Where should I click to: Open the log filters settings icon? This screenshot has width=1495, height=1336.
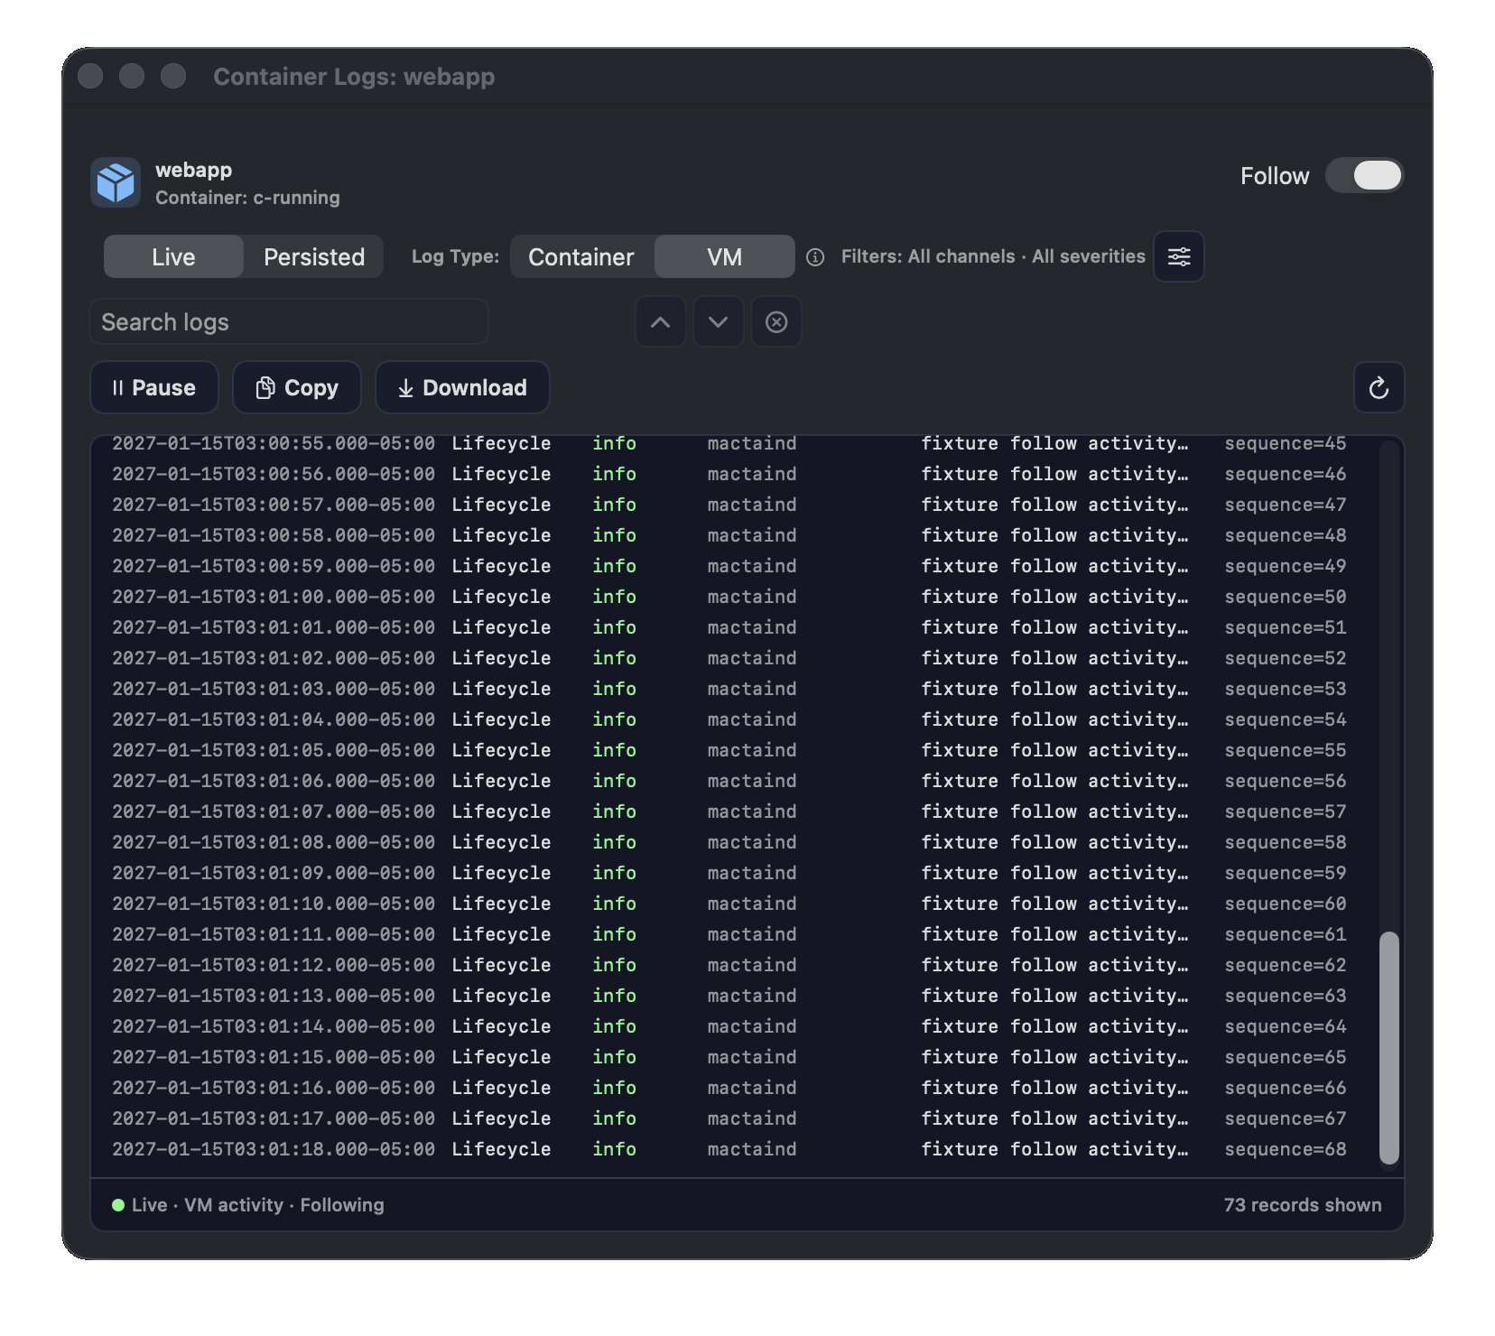(x=1178, y=257)
